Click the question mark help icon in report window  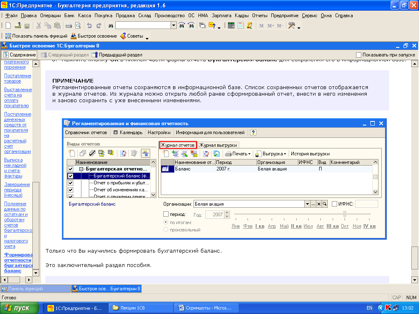click(x=253, y=132)
